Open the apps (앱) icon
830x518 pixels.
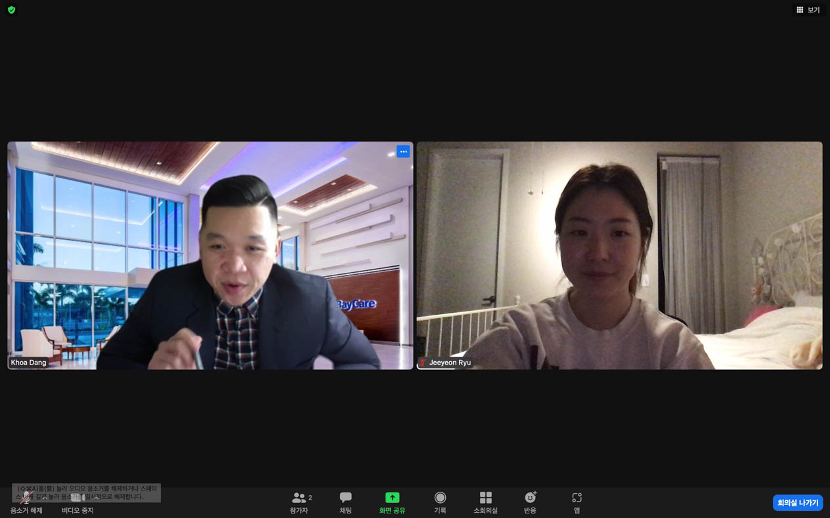[577, 502]
